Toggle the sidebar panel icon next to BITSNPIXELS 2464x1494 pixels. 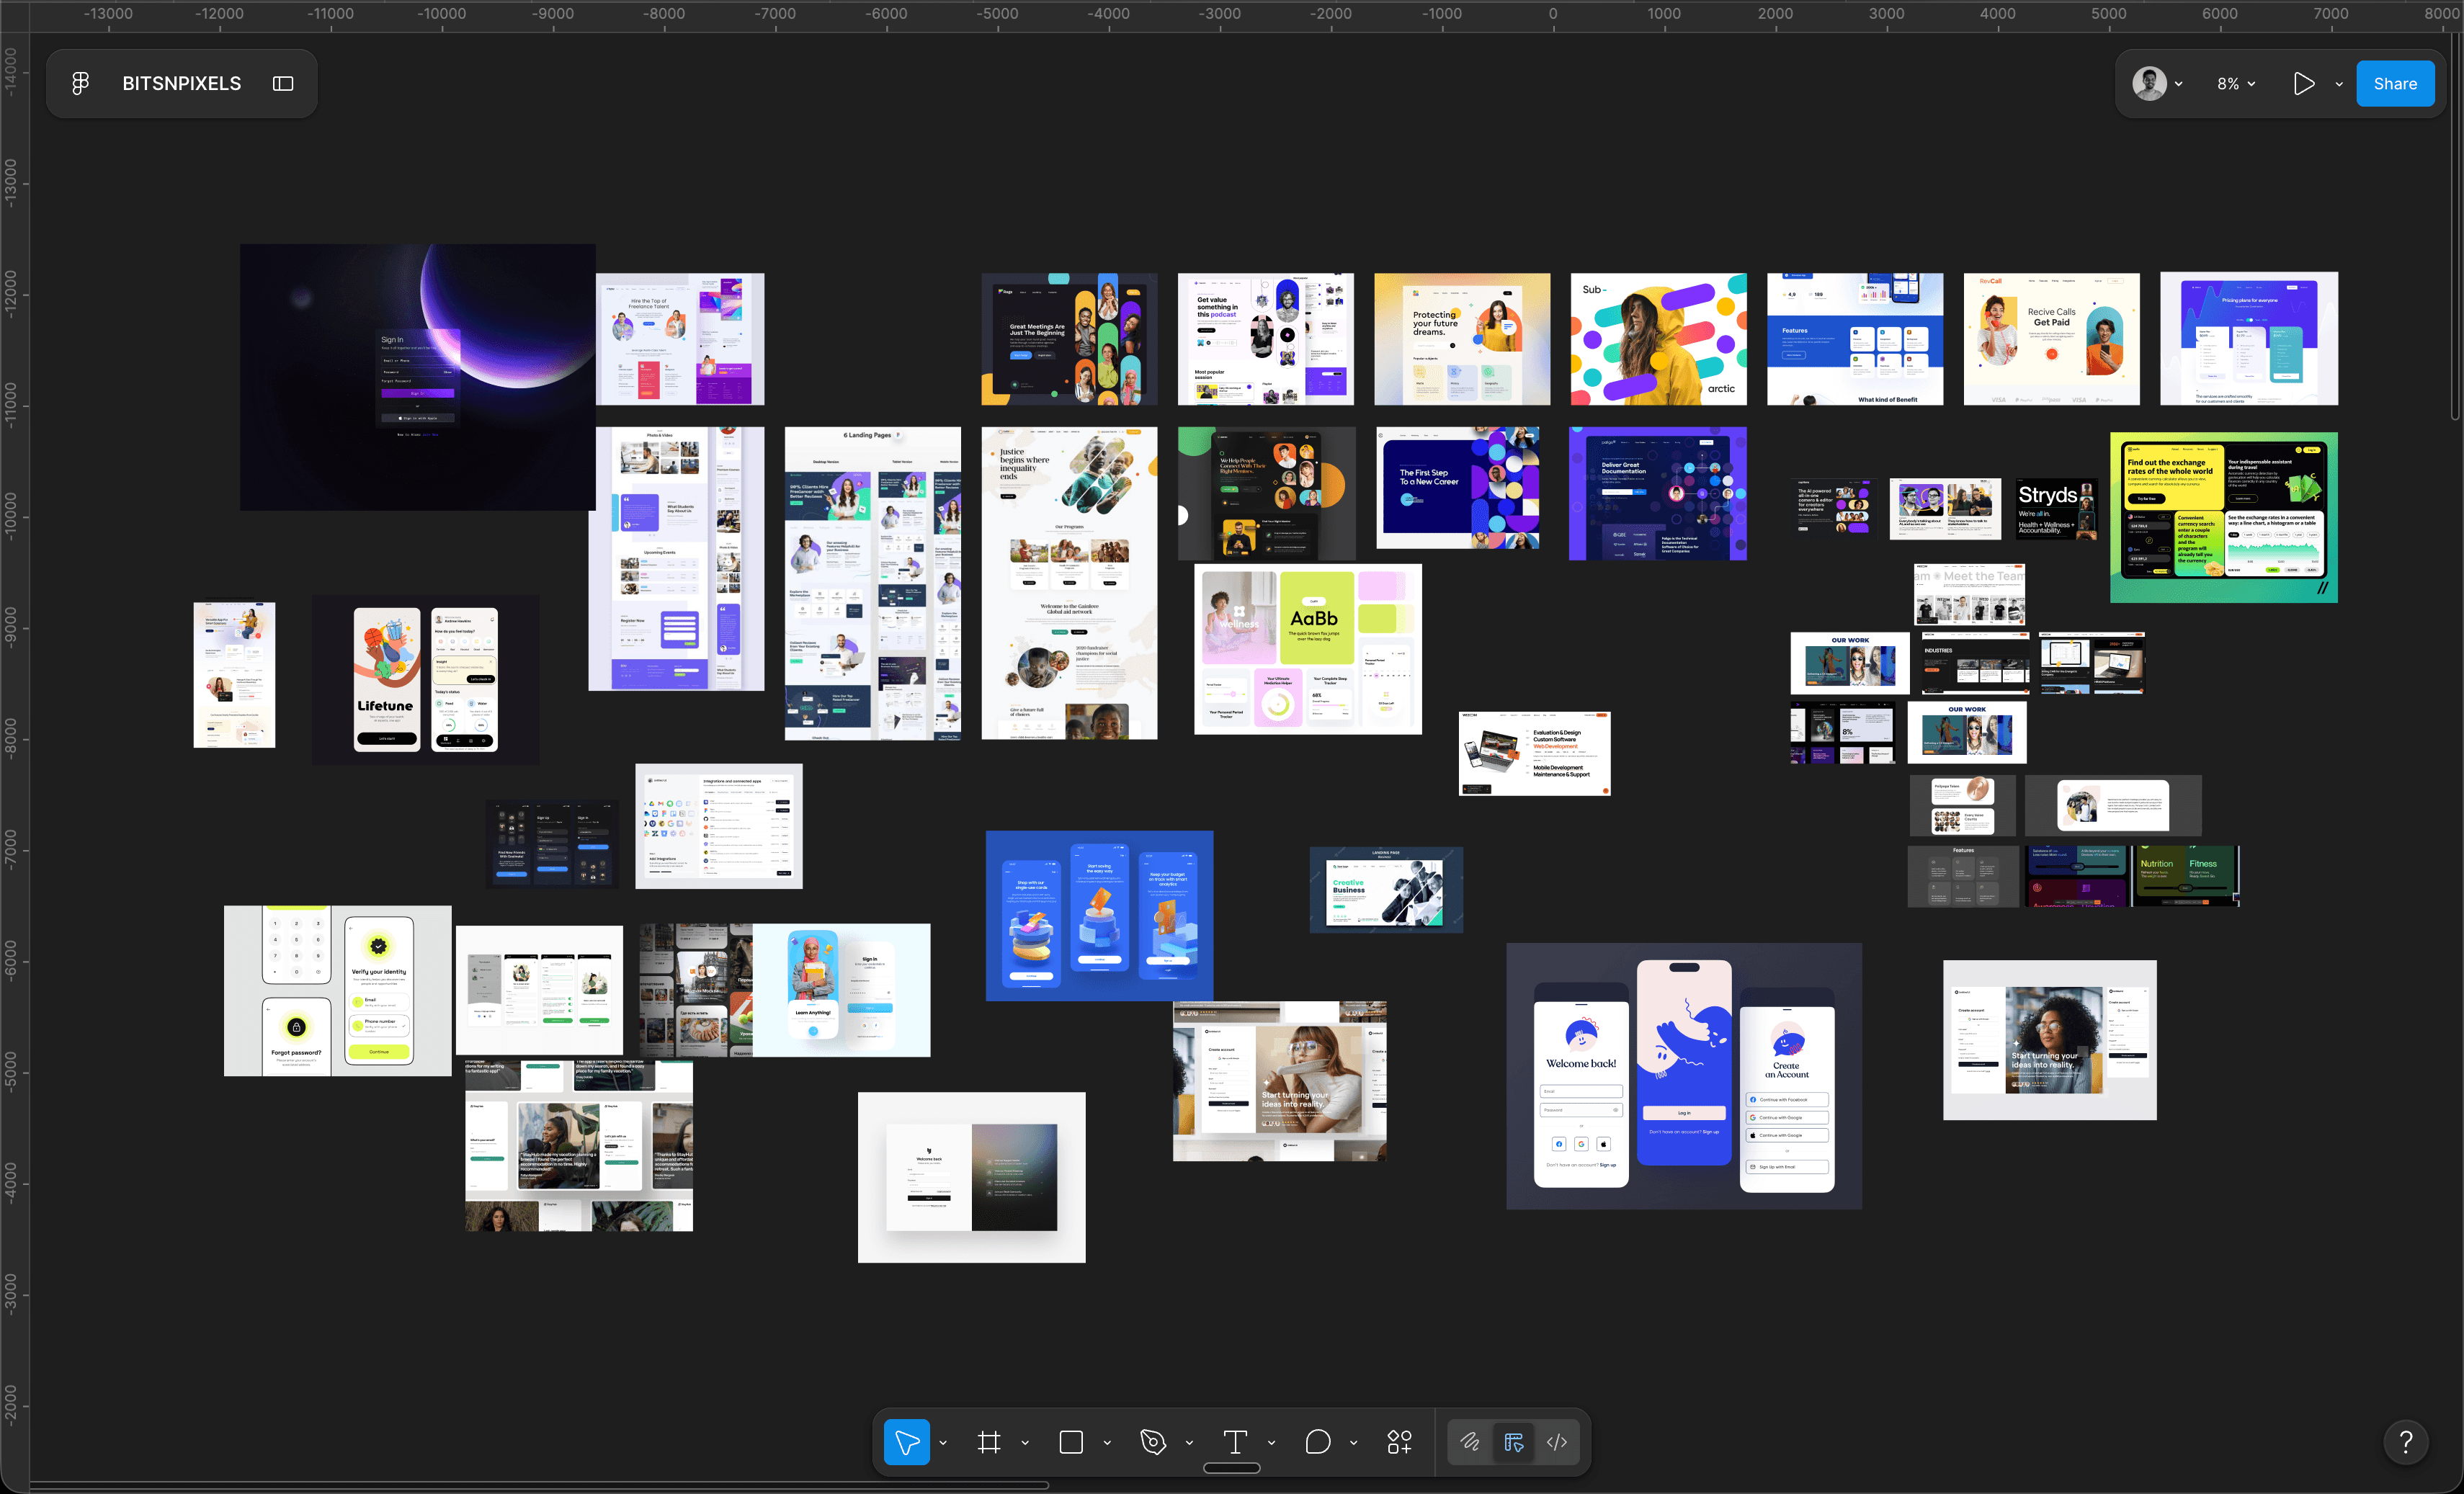click(283, 84)
